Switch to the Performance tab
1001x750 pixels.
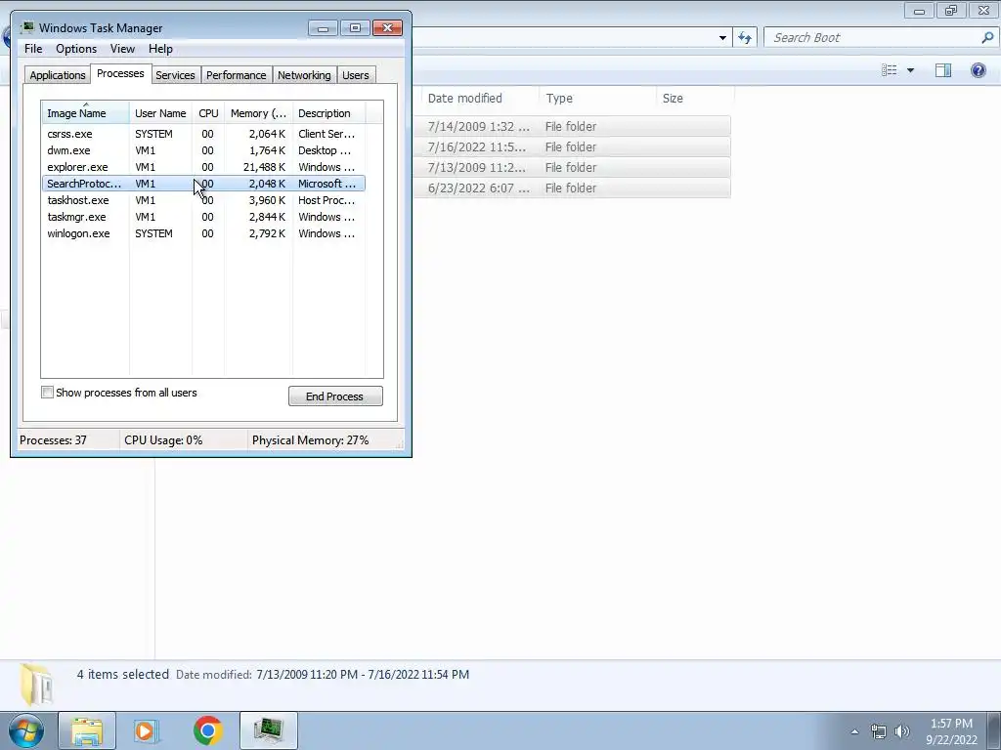click(236, 75)
